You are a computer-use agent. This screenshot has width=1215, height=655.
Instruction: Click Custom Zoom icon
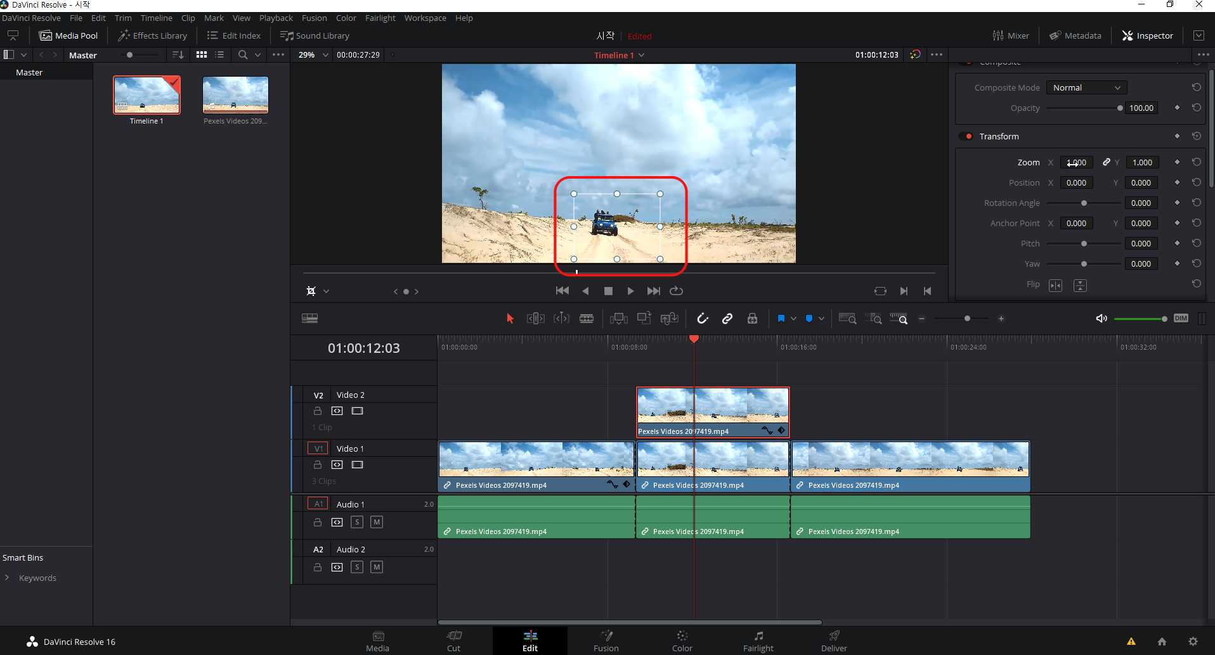click(899, 319)
